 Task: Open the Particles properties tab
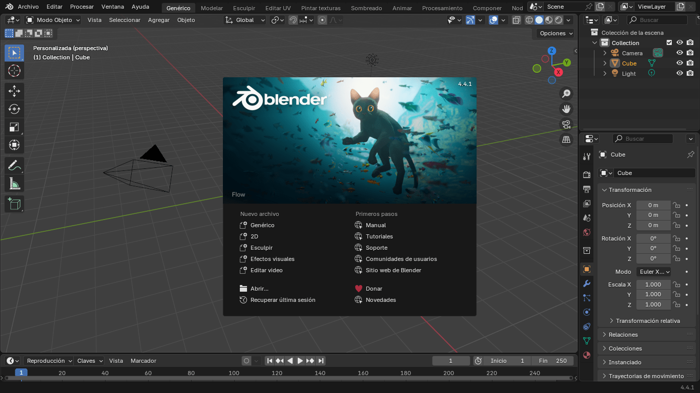(x=587, y=298)
